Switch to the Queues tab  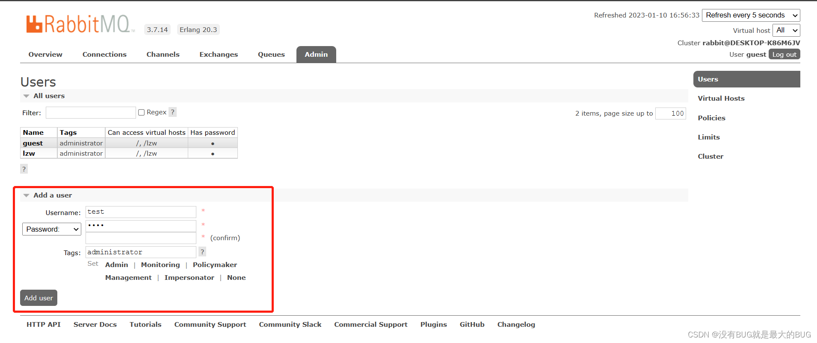tap(271, 55)
